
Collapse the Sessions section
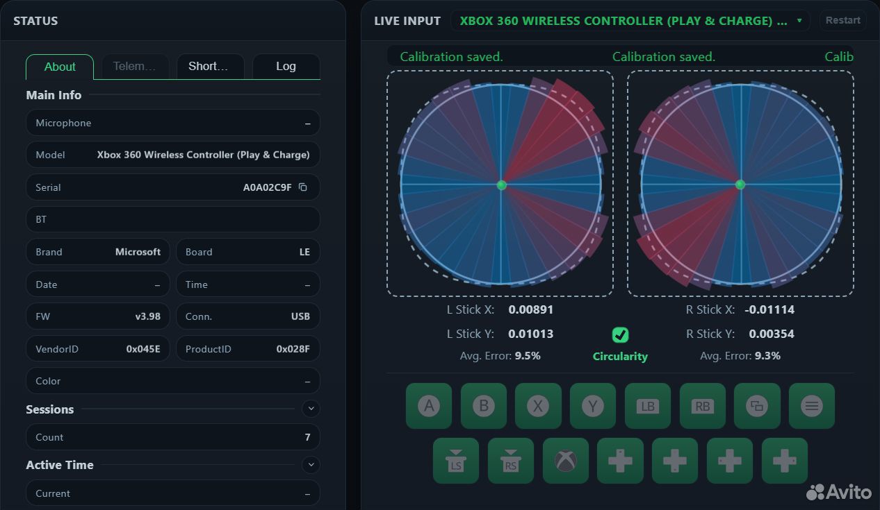point(311,409)
